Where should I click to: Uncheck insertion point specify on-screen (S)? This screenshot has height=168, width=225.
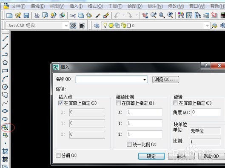pyautogui.click(x=61, y=103)
